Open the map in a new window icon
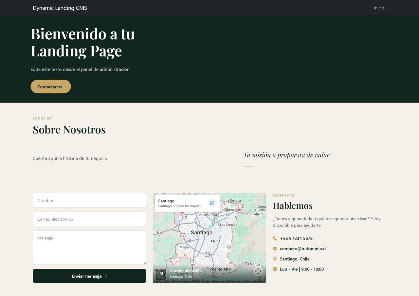The height and width of the screenshot is (296, 419). tap(212, 203)
